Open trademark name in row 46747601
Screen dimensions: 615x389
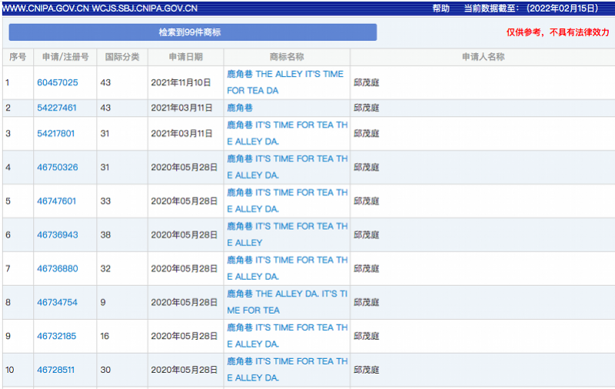coord(287,201)
